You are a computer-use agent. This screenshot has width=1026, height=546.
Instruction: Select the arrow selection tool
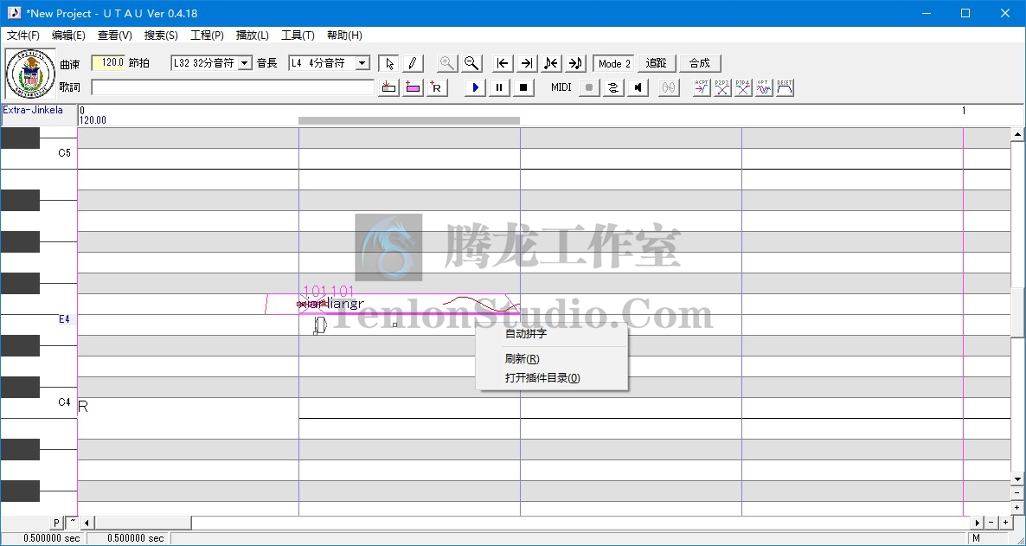tap(389, 63)
